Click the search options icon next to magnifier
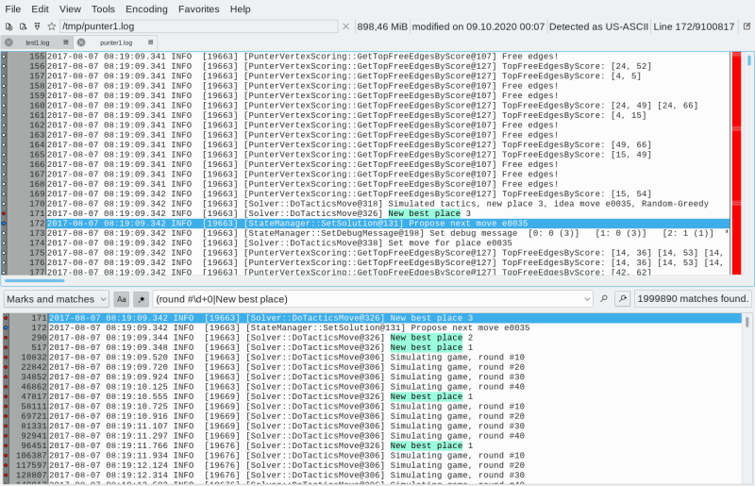Image resolution: width=755 pixels, height=486 pixels. [x=623, y=299]
